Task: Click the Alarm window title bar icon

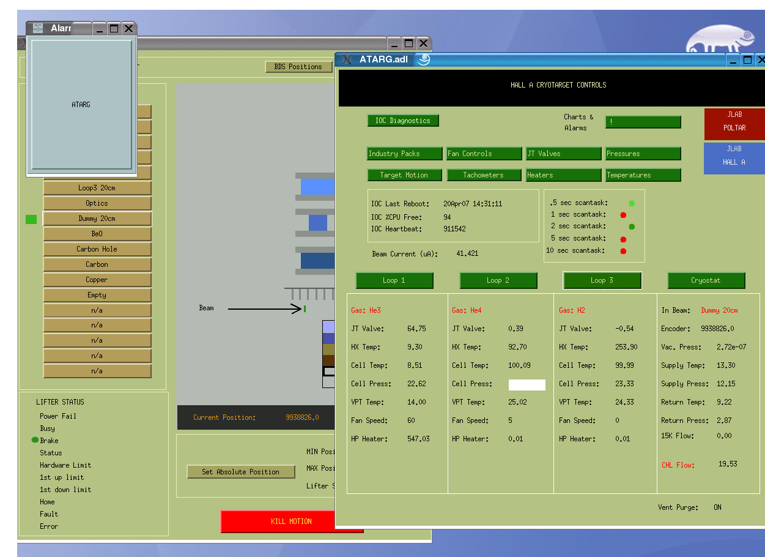Action: pos(38,28)
